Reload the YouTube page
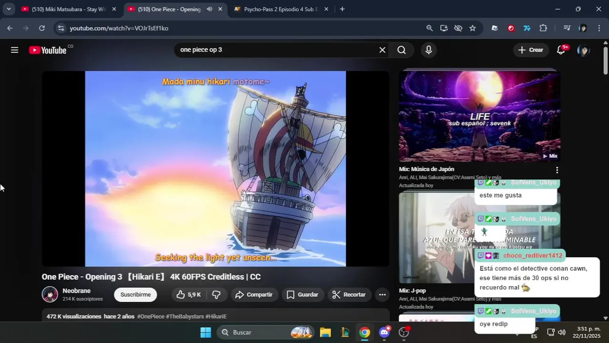 (x=42, y=28)
